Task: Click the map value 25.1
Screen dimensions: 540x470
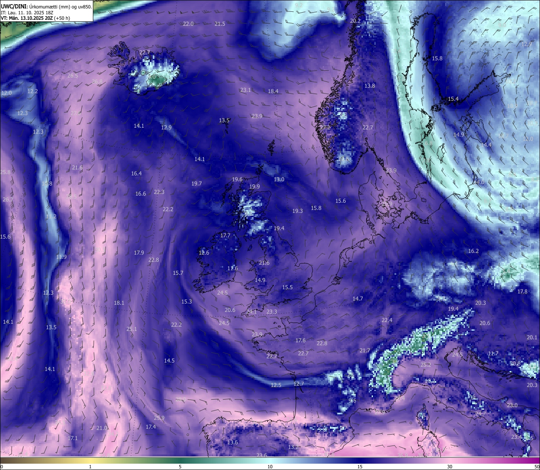Action: point(132,329)
